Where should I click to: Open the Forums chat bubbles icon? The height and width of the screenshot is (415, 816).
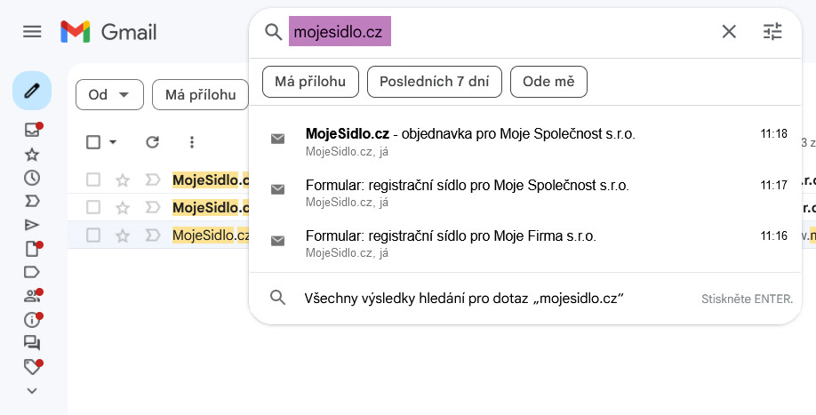pos(32,343)
